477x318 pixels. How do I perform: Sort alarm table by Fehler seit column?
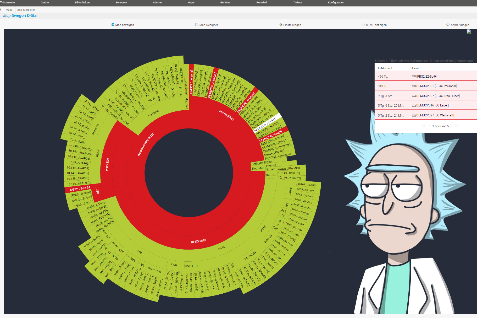385,68
